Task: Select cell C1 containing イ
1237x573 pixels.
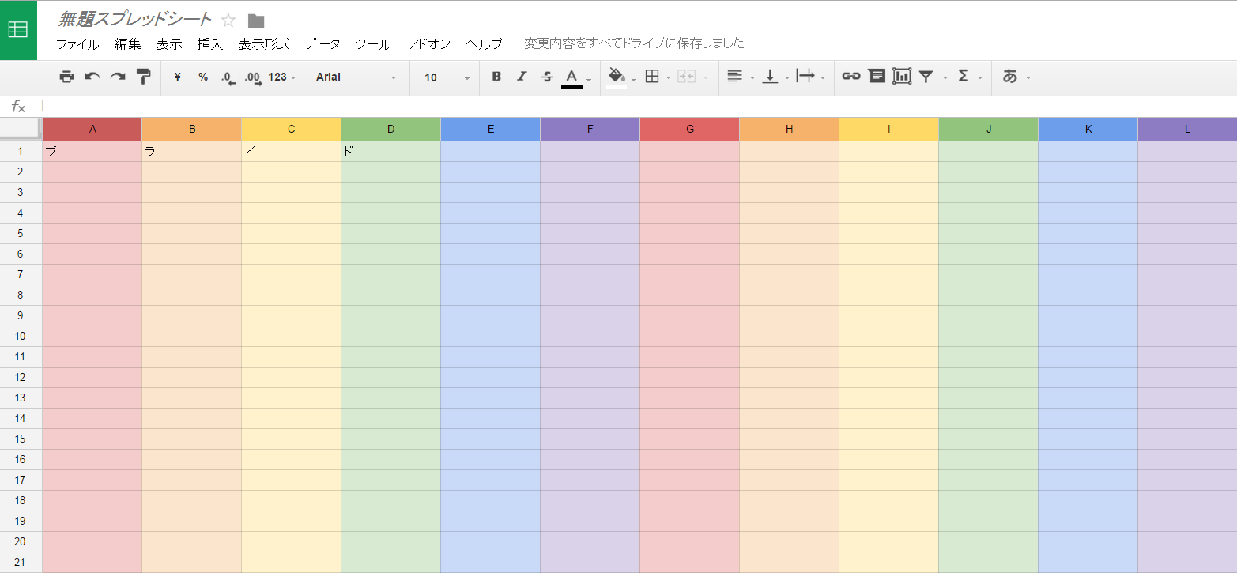Action: pos(292,152)
